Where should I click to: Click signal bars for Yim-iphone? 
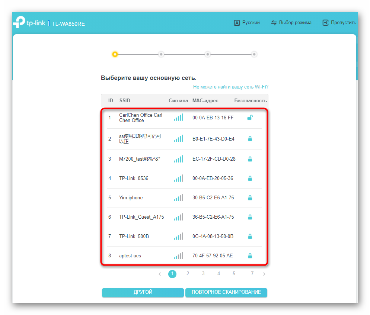pyautogui.click(x=178, y=197)
